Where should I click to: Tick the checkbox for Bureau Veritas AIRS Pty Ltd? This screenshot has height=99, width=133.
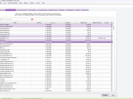112,56
